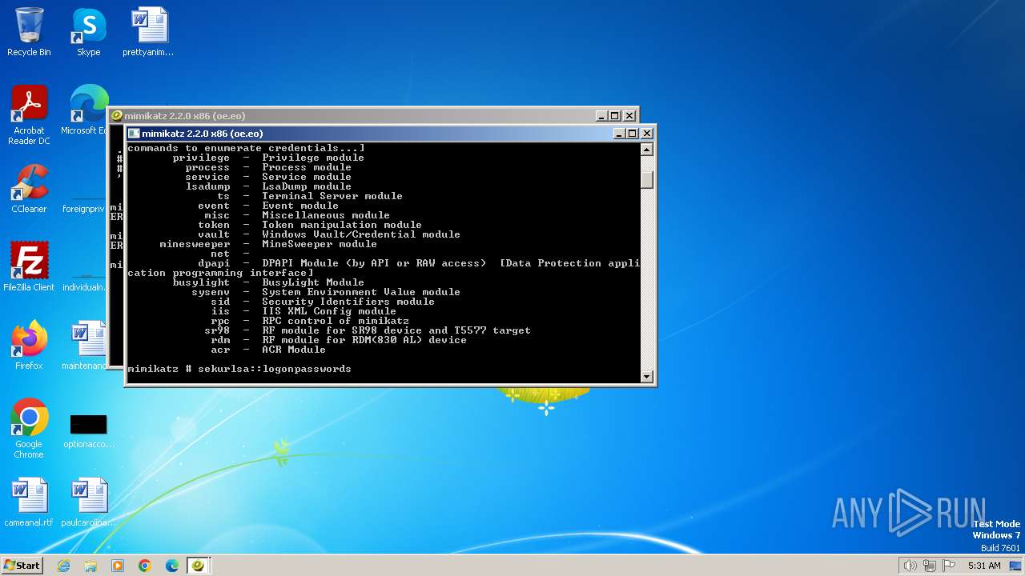Maximize the back mimikatz window
The height and width of the screenshot is (576, 1025).
[615, 116]
